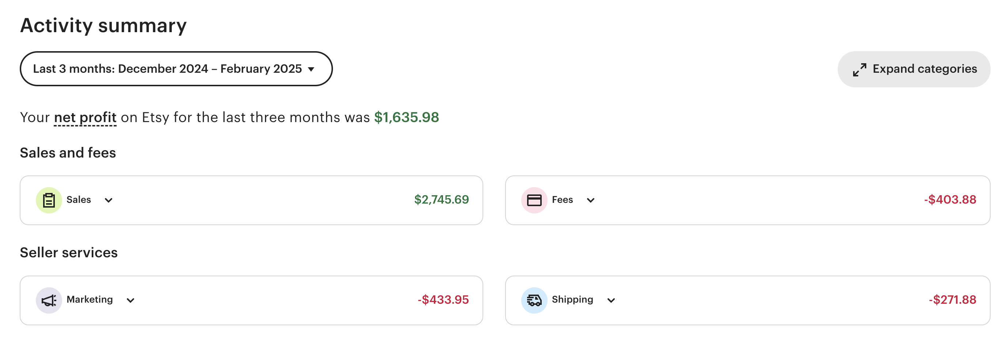
Task: Click the Fees credit card icon
Action: pos(534,200)
